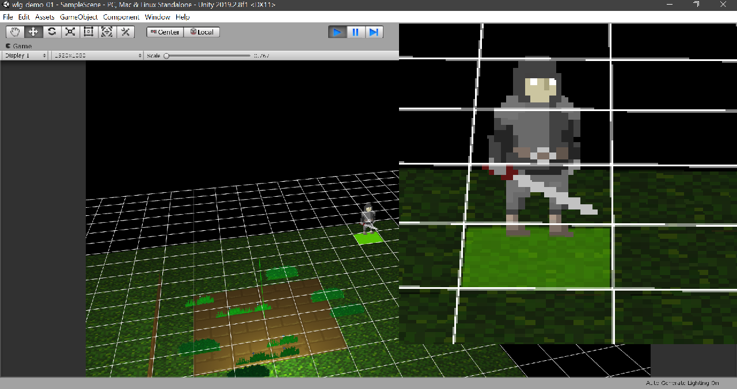
Task: Select the Rotate tool
Action: click(x=52, y=32)
